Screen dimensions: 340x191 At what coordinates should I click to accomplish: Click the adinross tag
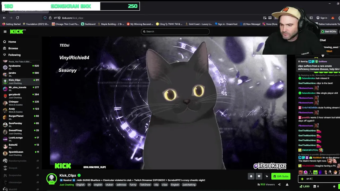(121, 185)
